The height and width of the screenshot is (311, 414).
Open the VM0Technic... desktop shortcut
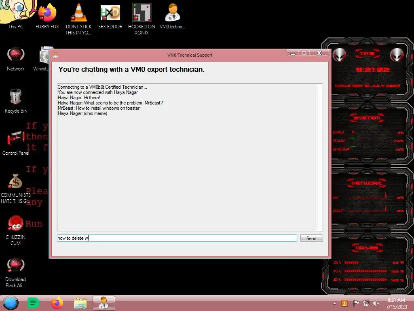(x=173, y=16)
